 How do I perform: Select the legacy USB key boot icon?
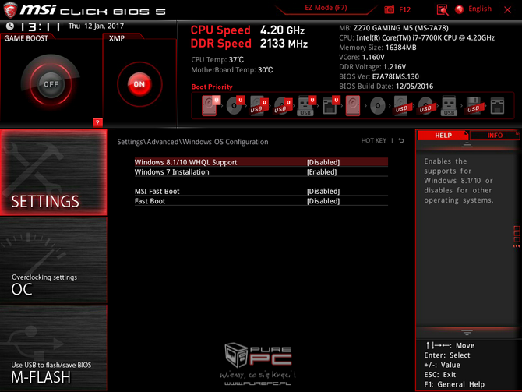[x=449, y=105]
